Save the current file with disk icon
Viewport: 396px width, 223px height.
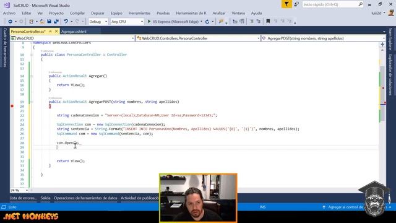49,22
